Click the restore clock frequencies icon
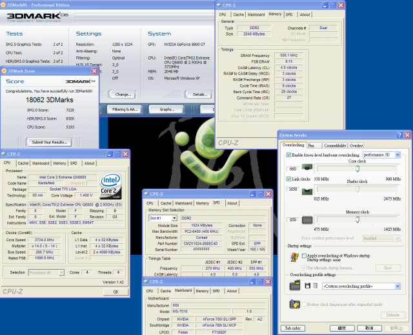 pos(295,304)
